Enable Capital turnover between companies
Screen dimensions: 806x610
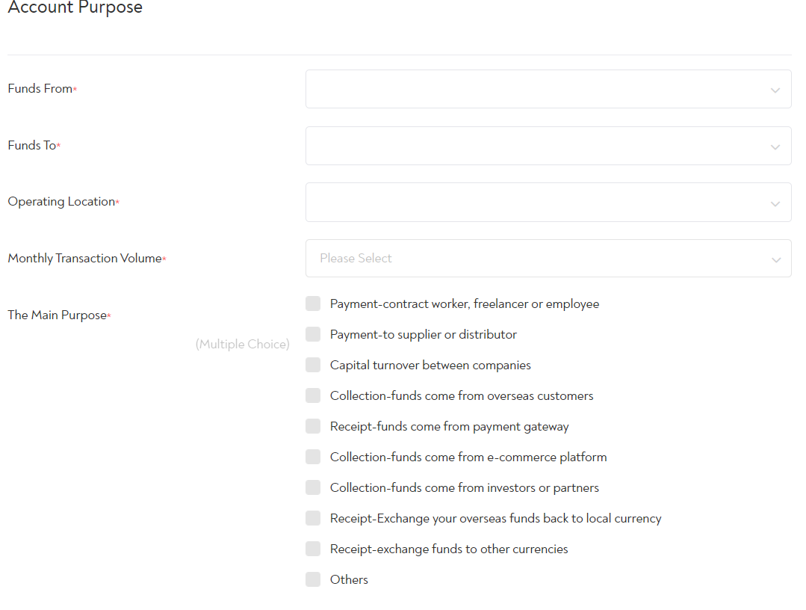tap(313, 365)
